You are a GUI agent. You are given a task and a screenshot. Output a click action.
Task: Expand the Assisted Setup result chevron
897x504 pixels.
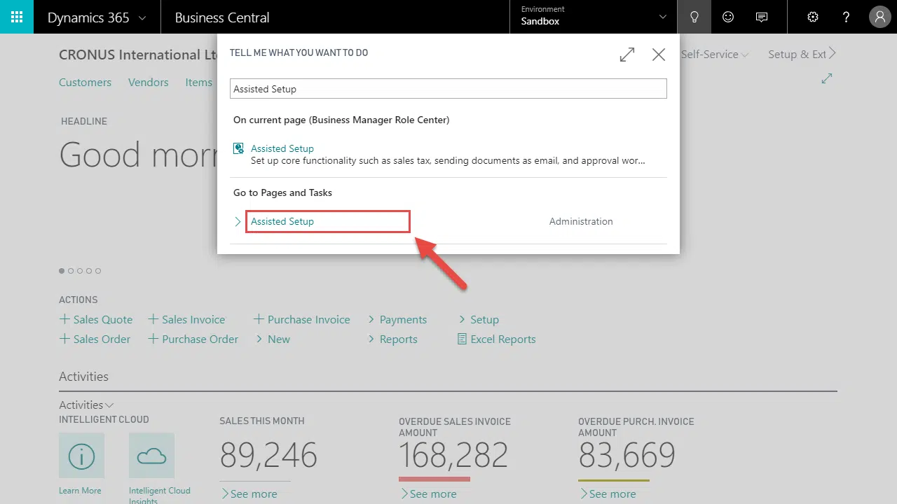tap(238, 221)
